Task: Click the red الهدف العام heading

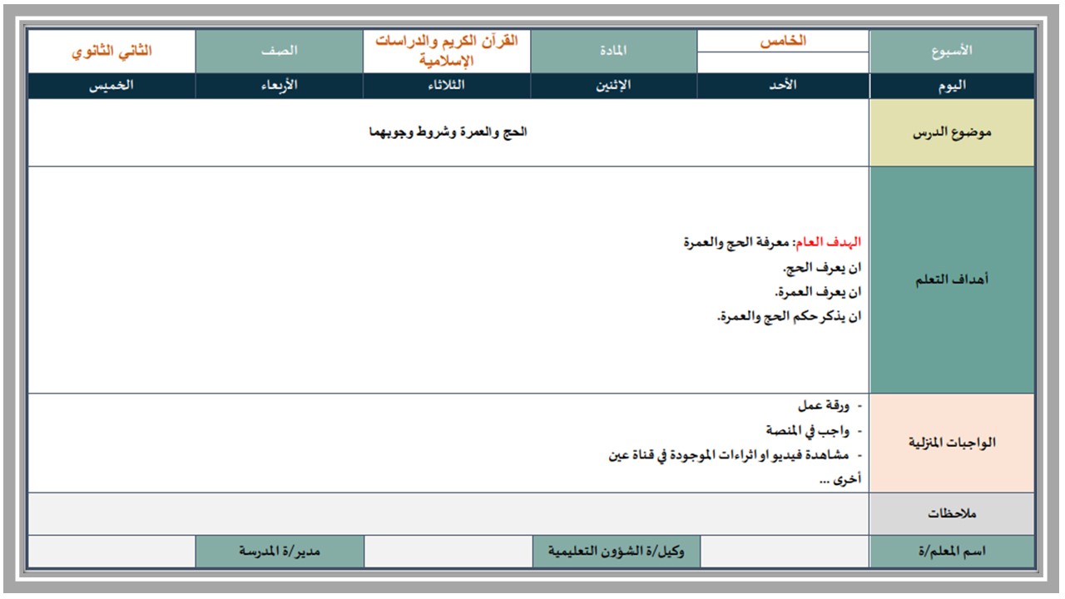Action: point(828,242)
